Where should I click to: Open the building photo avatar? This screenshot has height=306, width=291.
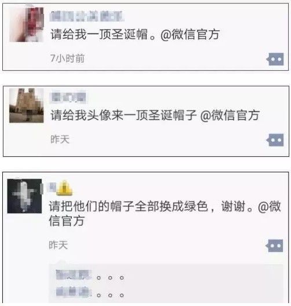27,105
